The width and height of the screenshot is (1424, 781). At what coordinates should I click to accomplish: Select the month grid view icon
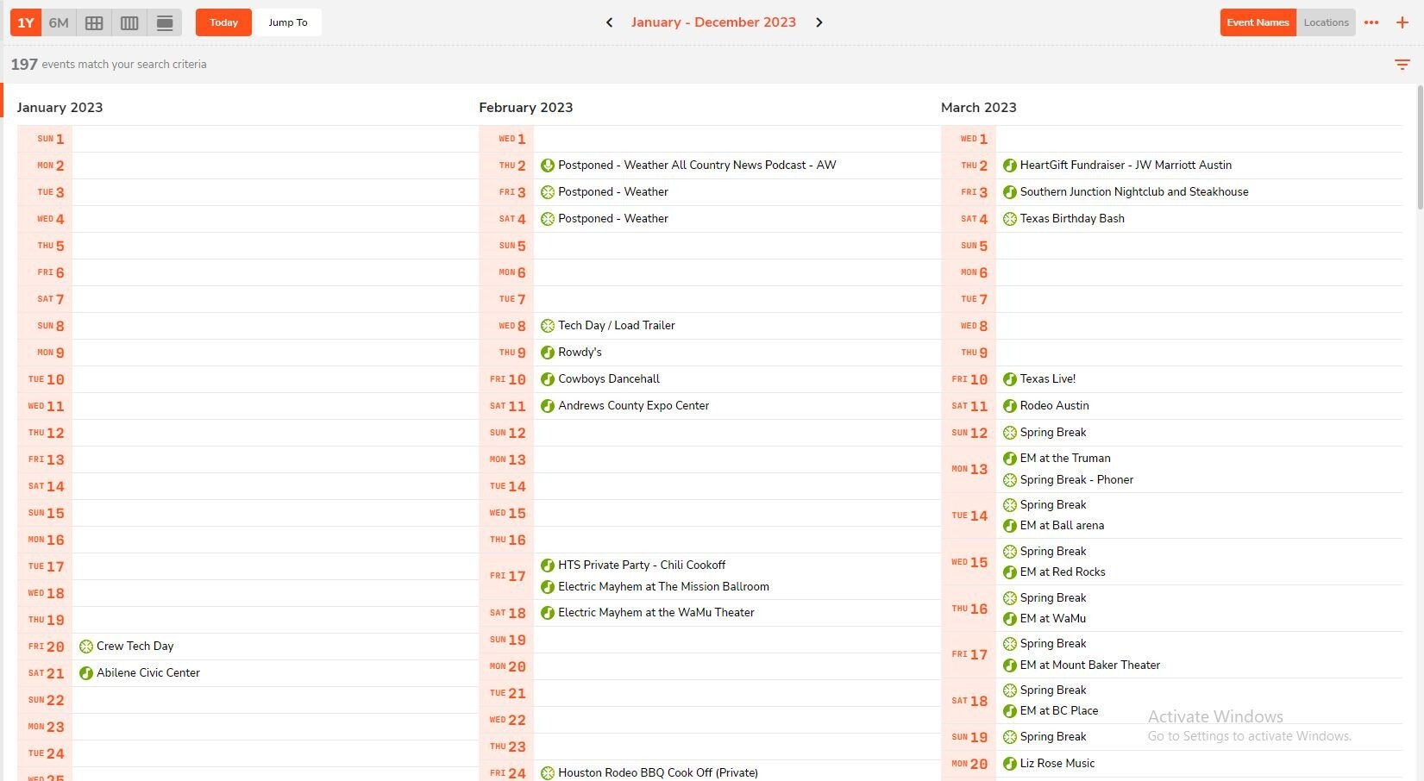94,22
